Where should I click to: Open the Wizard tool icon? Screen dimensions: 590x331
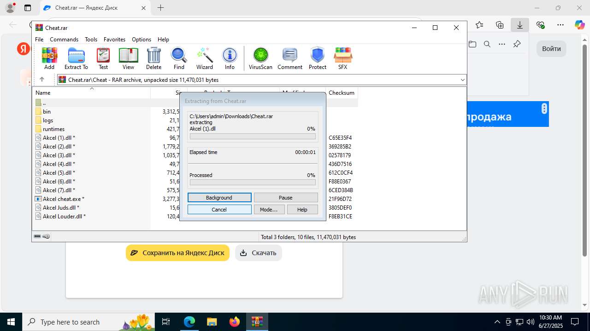[205, 58]
